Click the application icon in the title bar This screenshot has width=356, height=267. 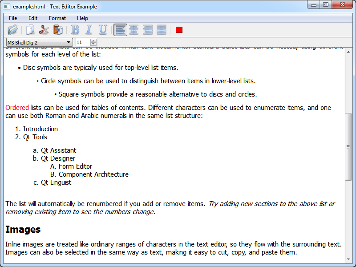7,6
